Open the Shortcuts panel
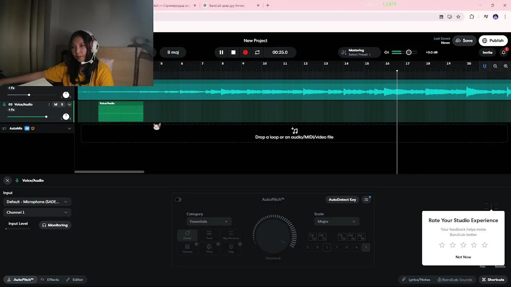 (x=493, y=280)
